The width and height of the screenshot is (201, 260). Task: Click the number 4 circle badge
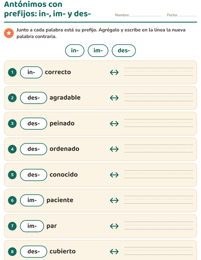click(12, 149)
